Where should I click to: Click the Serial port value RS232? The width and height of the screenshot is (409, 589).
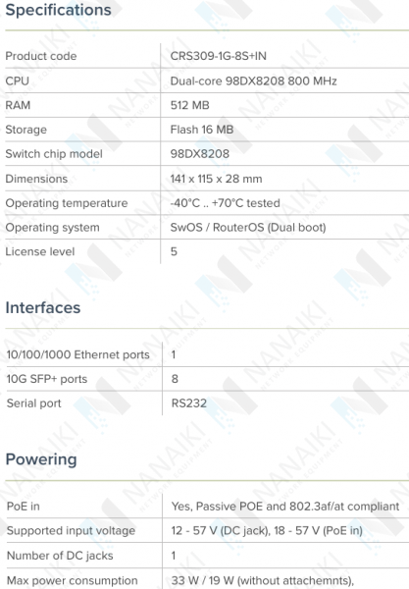pos(189,403)
